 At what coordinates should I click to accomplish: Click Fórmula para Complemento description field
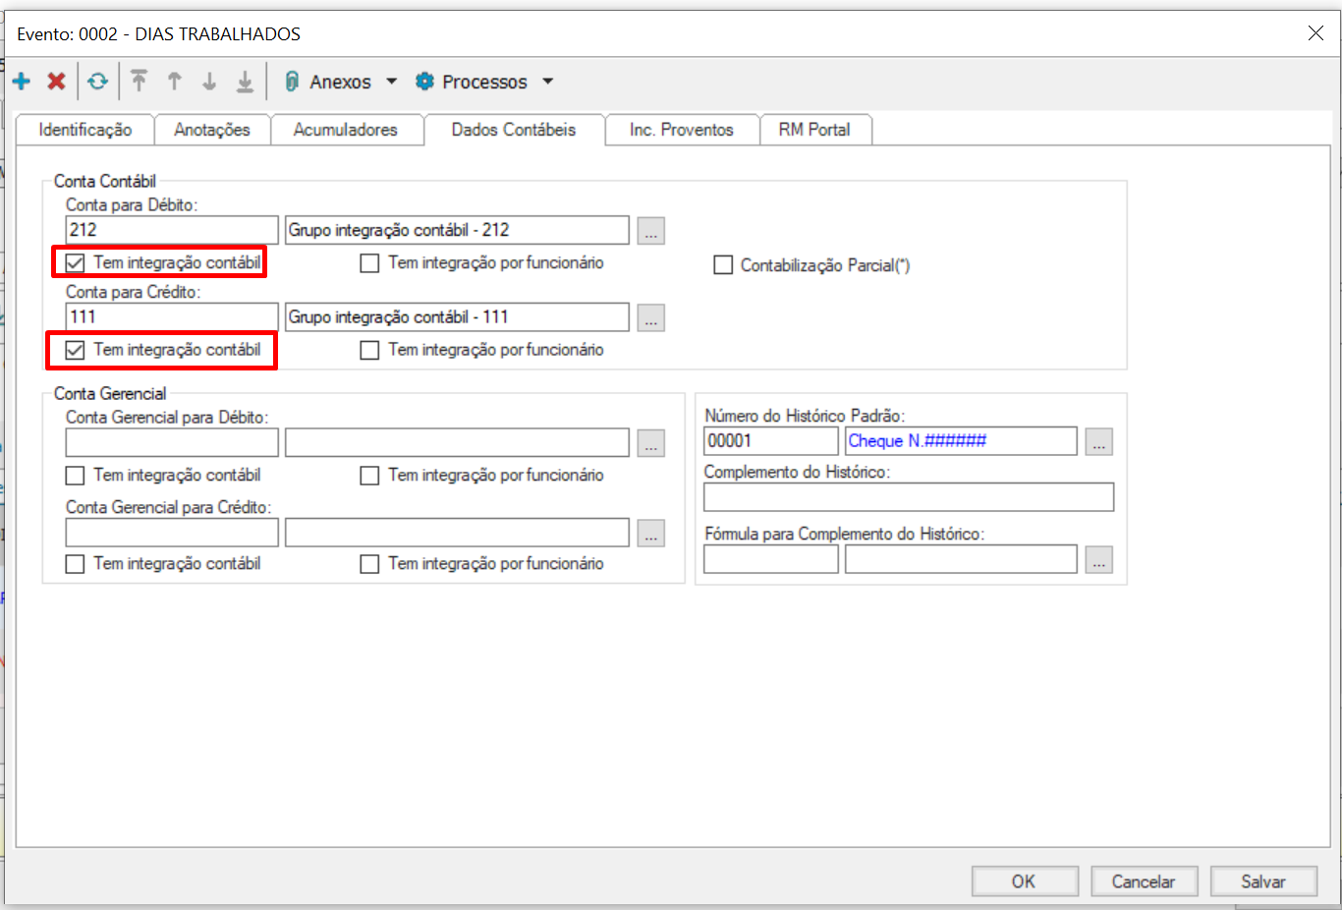pyautogui.click(x=961, y=559)
